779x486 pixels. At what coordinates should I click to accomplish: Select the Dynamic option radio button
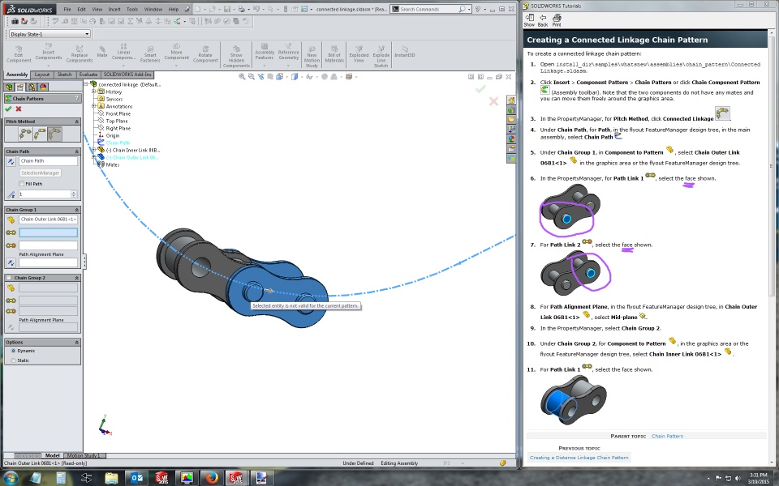pyautogui.click(x=14, y=351)
